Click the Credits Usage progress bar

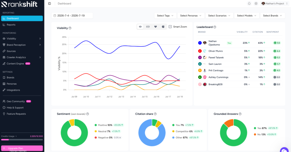click(22, 140)
